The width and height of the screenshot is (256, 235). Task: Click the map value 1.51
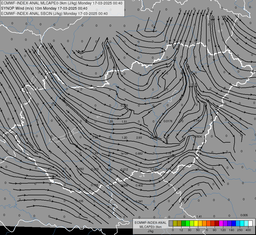coord(124,122)
